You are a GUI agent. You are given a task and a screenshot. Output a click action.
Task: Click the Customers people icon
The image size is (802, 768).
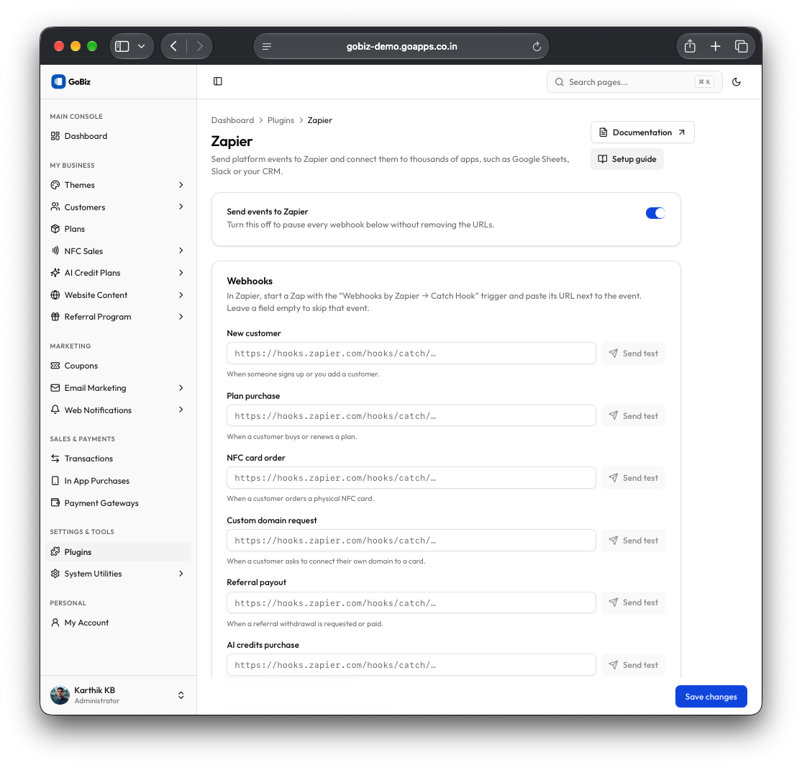coord(55,207)
